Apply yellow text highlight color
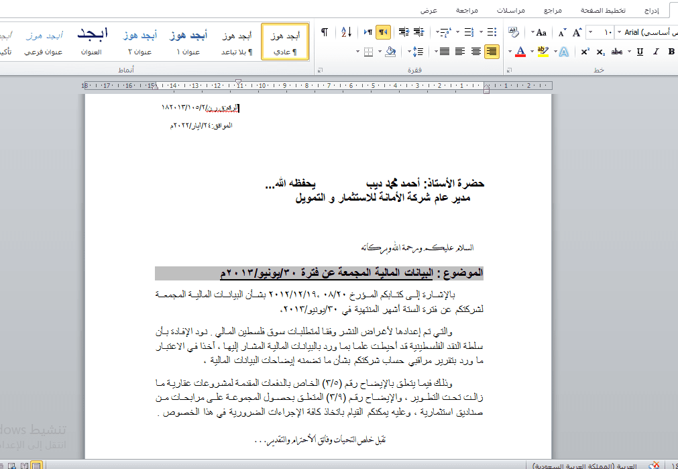 point(543,52)
